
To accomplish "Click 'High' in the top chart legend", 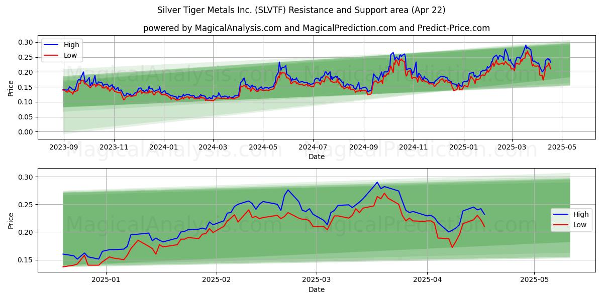I will coord(71,45).
